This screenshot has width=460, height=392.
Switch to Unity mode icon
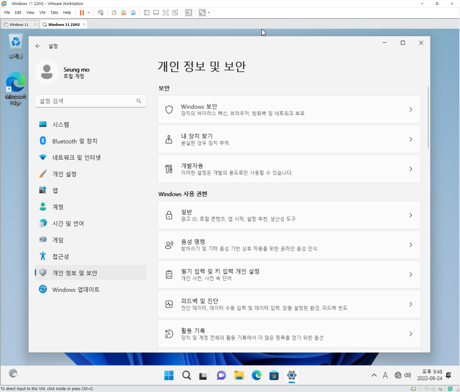coord(175,13)
